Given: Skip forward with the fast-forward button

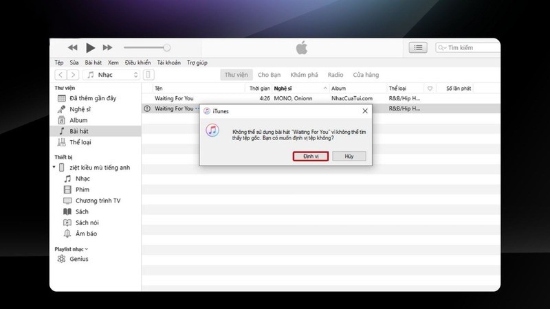Looking at the screenshot, I should pos(107,47).
